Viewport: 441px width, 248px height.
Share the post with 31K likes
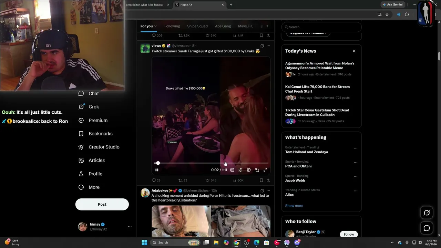268,35
